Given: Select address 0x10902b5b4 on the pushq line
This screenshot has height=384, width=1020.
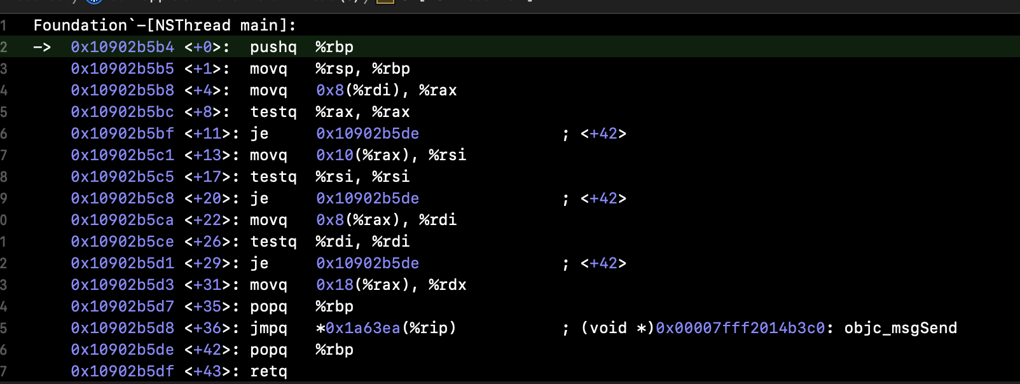Looking at the screenshot, I should tap(122, 47).
